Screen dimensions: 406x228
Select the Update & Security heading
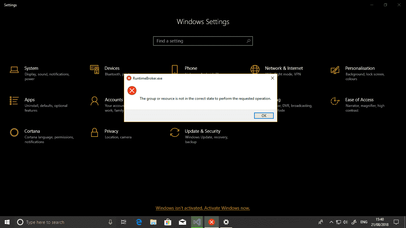point(202,131)
